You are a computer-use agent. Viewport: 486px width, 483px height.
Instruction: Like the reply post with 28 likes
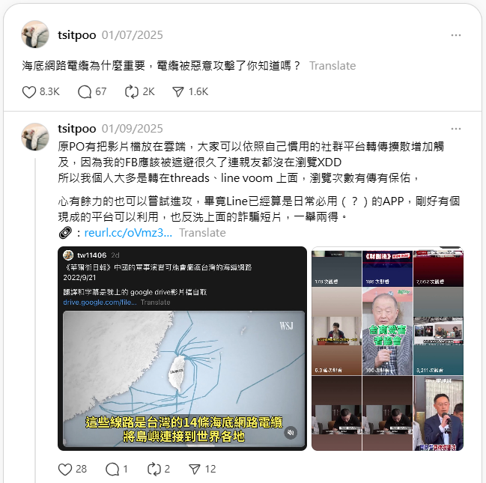point(65,470)
